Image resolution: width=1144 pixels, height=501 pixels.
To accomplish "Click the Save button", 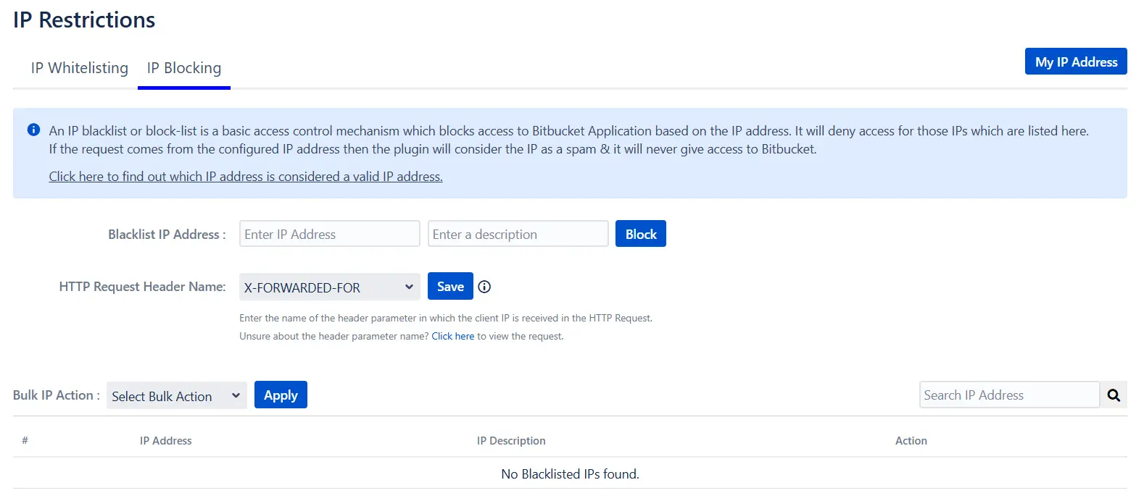I will tap(449, 286).
